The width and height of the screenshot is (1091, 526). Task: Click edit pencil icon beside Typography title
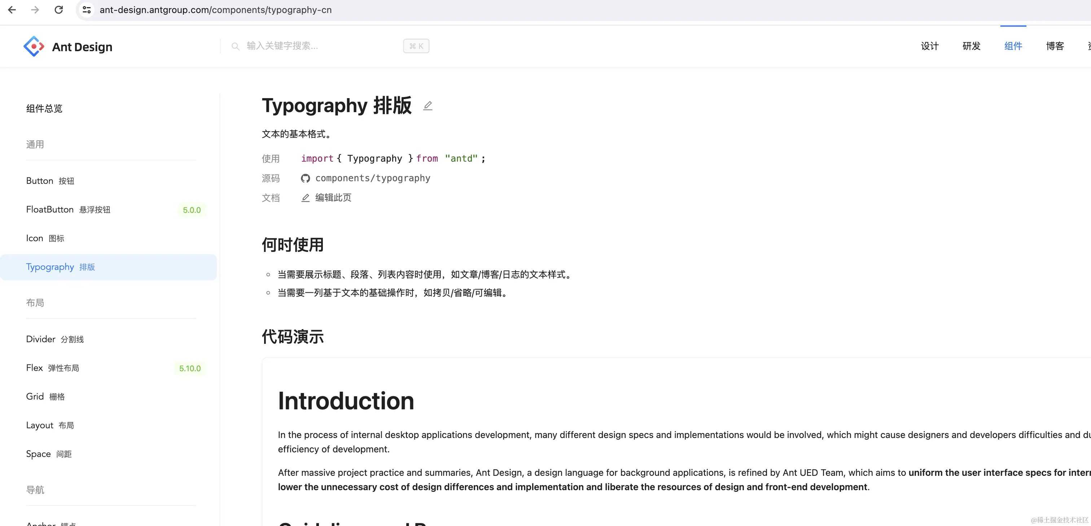pyautogui.click(x=428, y=105)
